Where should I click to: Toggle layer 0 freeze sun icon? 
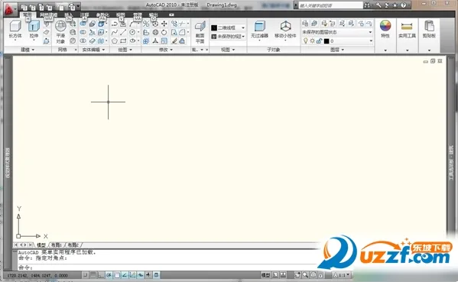(312, 41)
